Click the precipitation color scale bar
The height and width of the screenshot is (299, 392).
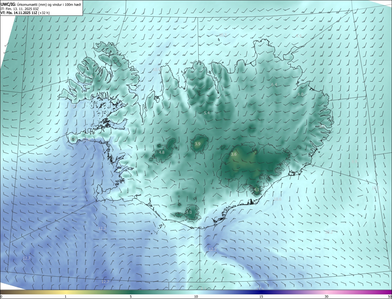[196, 292]
